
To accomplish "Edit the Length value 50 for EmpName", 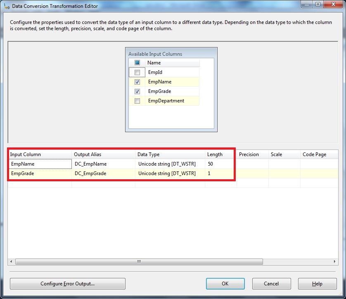I will 219,164.
